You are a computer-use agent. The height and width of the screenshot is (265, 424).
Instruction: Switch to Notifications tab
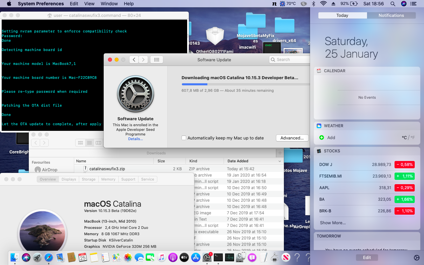(x=391, y=16)
